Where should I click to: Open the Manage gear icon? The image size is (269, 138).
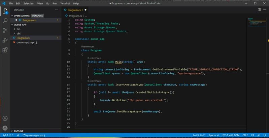(5, 128)
